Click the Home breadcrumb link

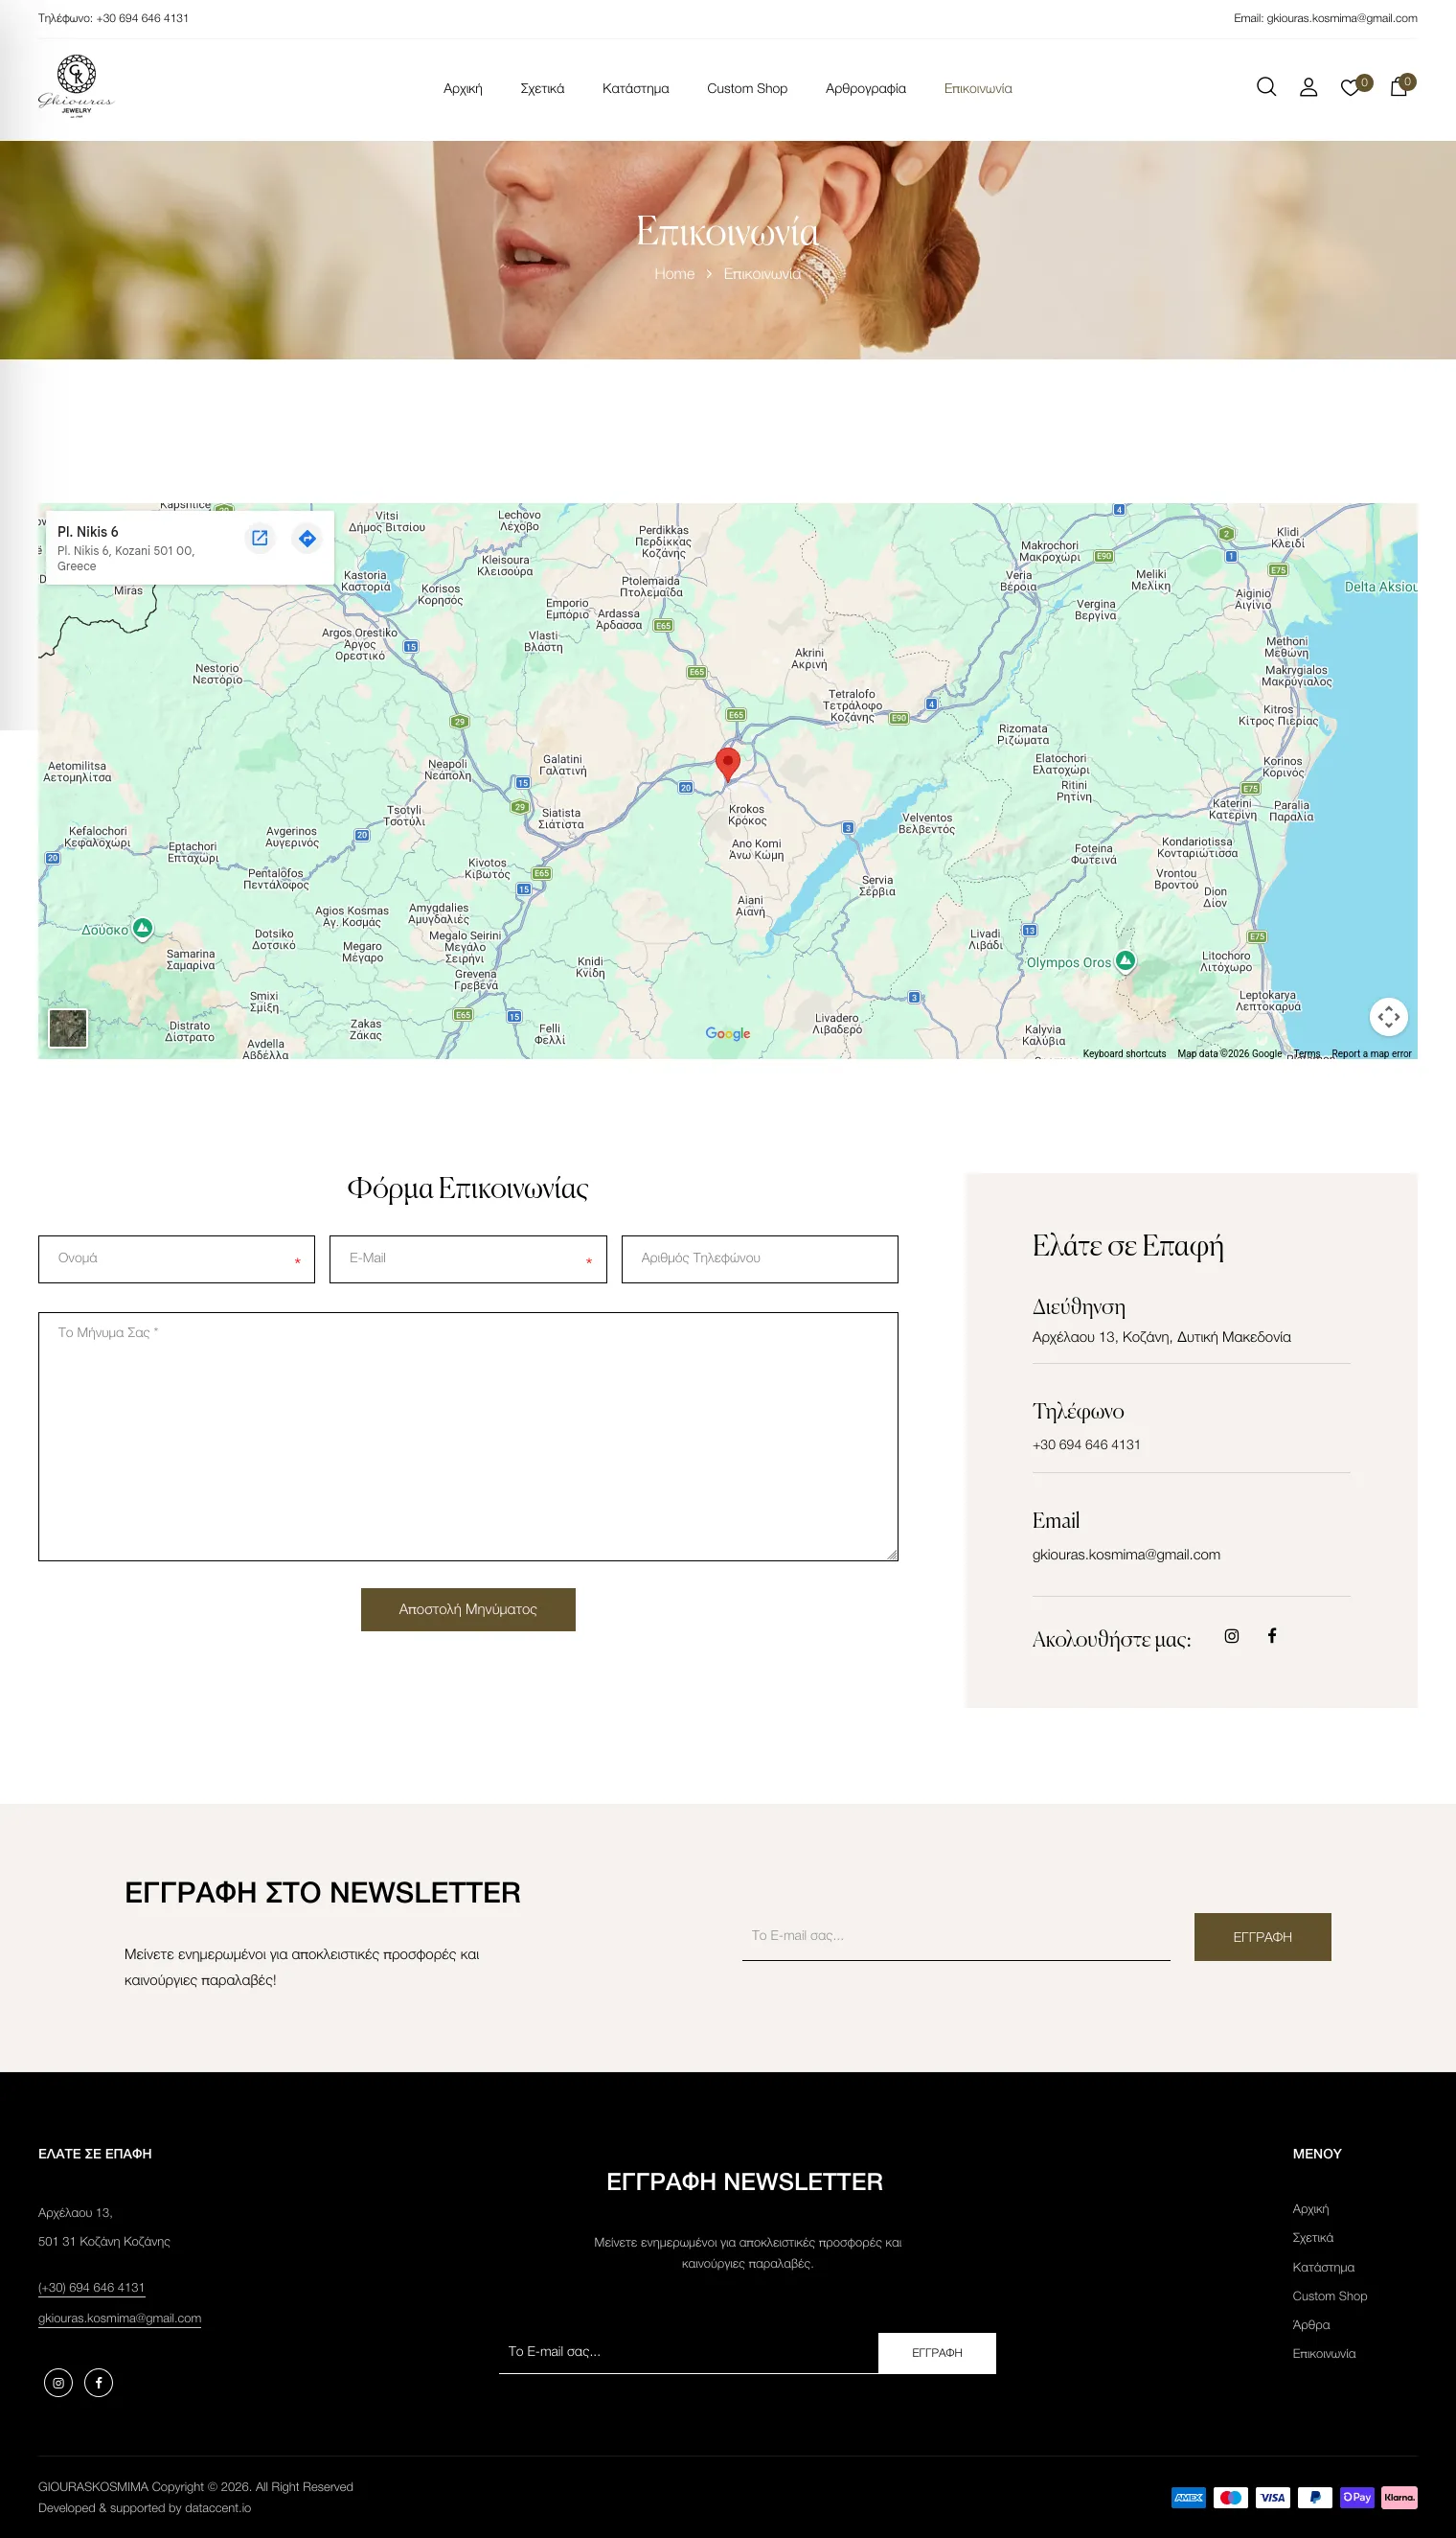pyautogui.click(x=674, y=274)
